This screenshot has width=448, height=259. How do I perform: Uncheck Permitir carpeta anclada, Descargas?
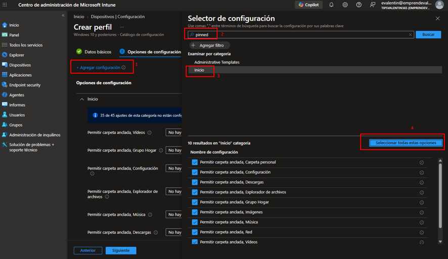click(195, 182)
